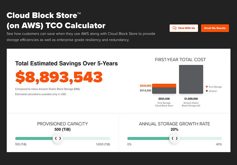This screenshot has height=165, width=237.
Task: Click left arrow on growth rate handle
Action: click(173, 138)
